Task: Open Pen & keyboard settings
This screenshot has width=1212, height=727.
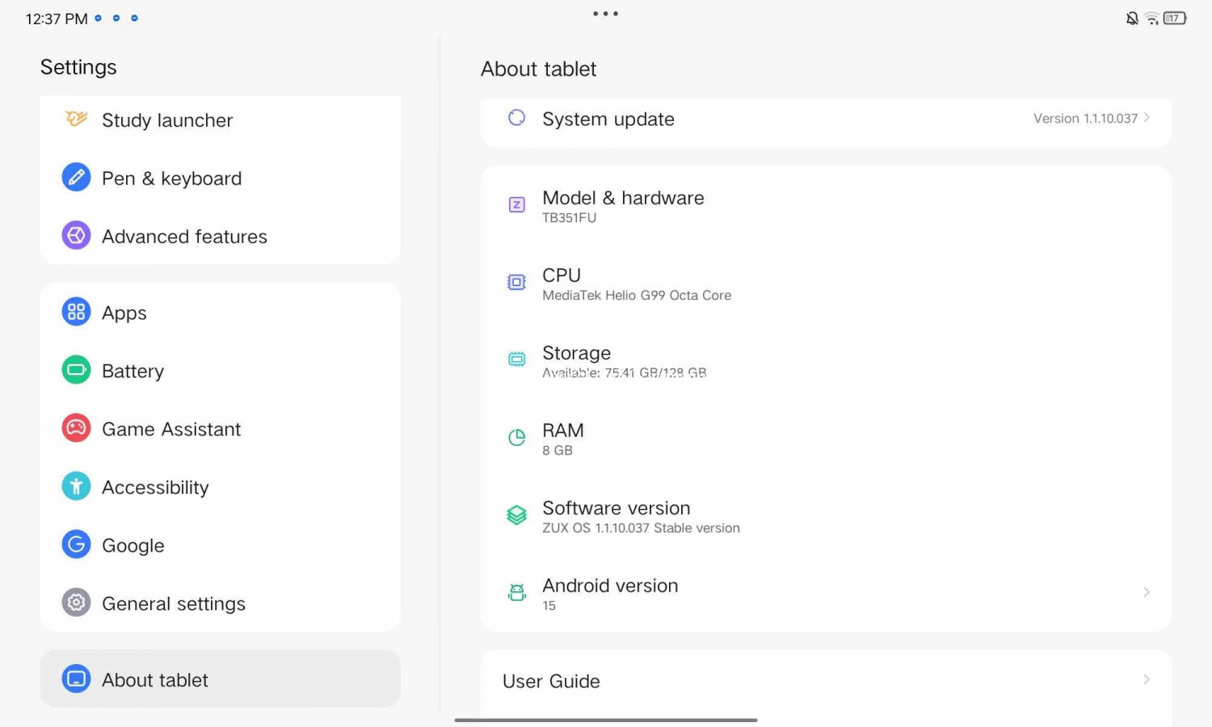Action: [x=220, y=178]
